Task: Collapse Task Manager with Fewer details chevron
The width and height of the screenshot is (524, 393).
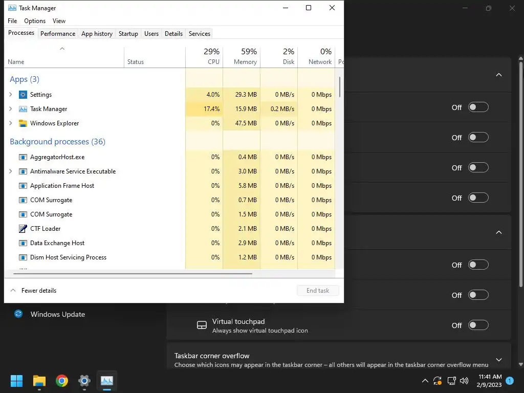Action: click(13, 291)
